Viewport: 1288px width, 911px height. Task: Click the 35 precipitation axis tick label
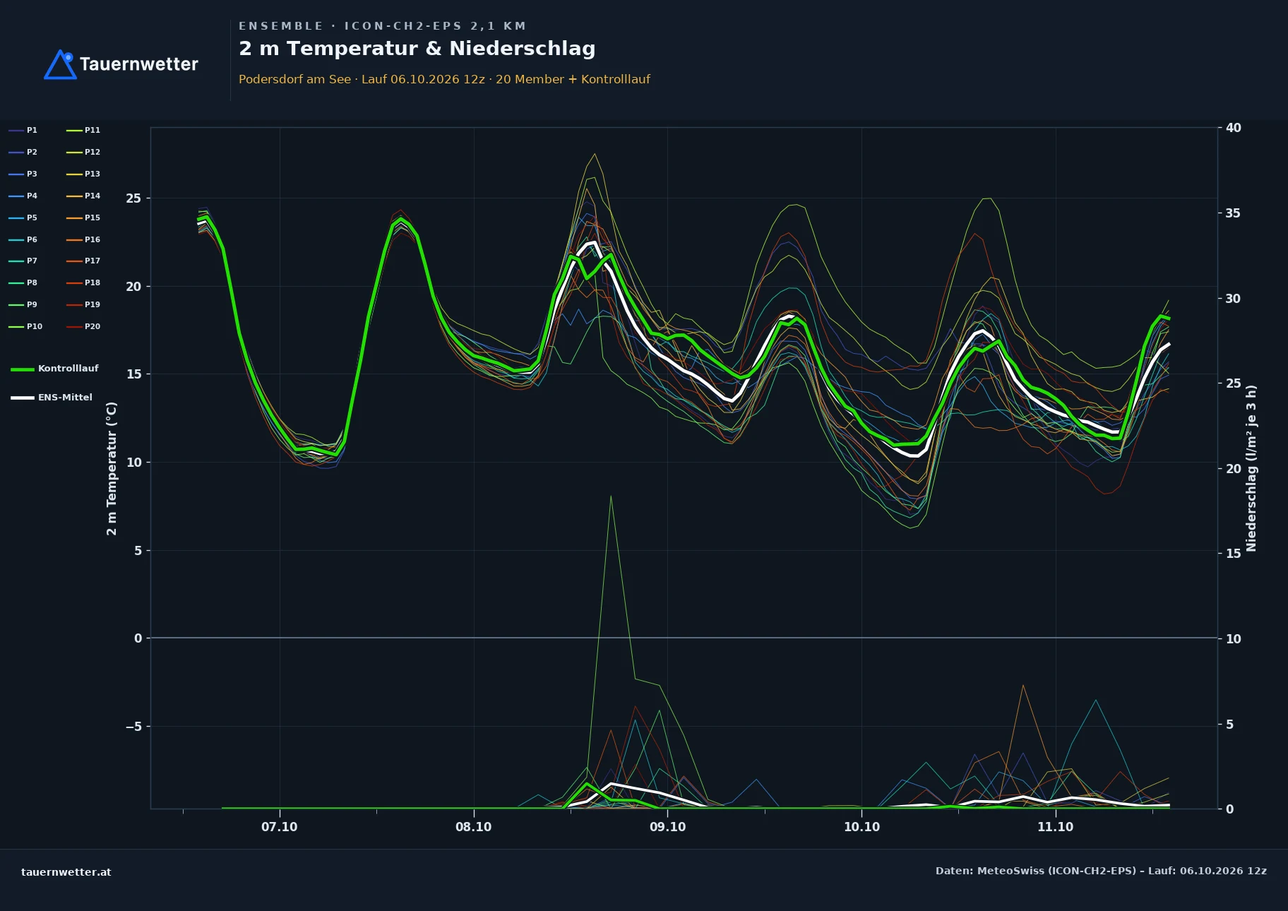(x=1233, y=213)
